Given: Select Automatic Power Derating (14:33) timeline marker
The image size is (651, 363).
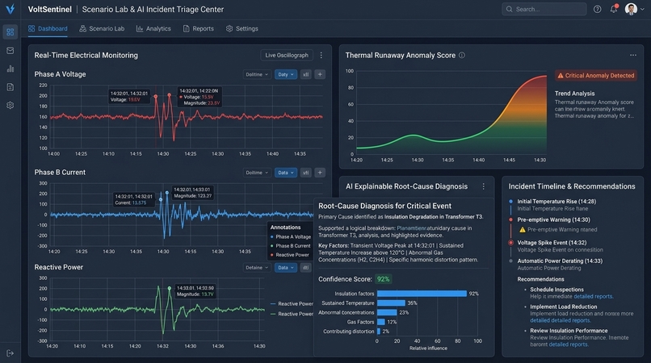Looking at the screenshot, I should (x=510, y=261).
